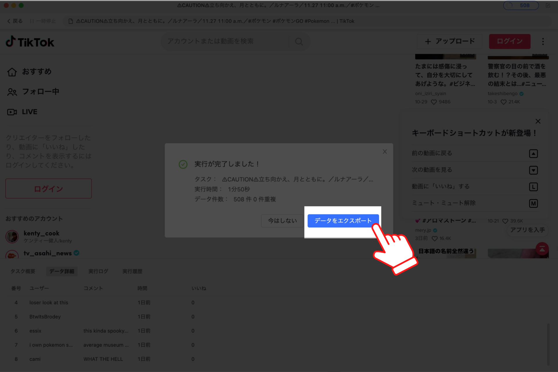The image size is (558, 372).
Task: Open the おすすめ home section
Action: click(x=29, y=72)
